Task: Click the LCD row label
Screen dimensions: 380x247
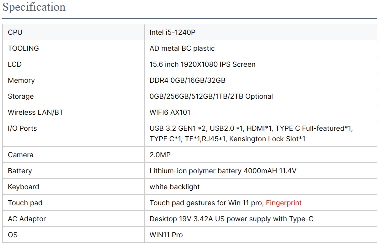Action: (15, 64)
